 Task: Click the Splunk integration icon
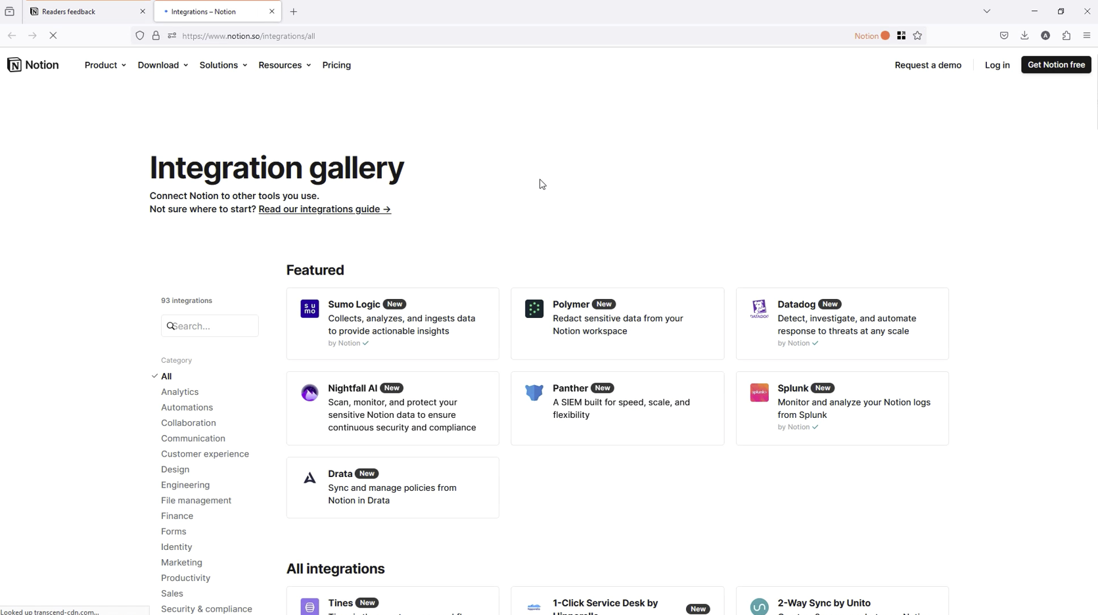(759, 393)
